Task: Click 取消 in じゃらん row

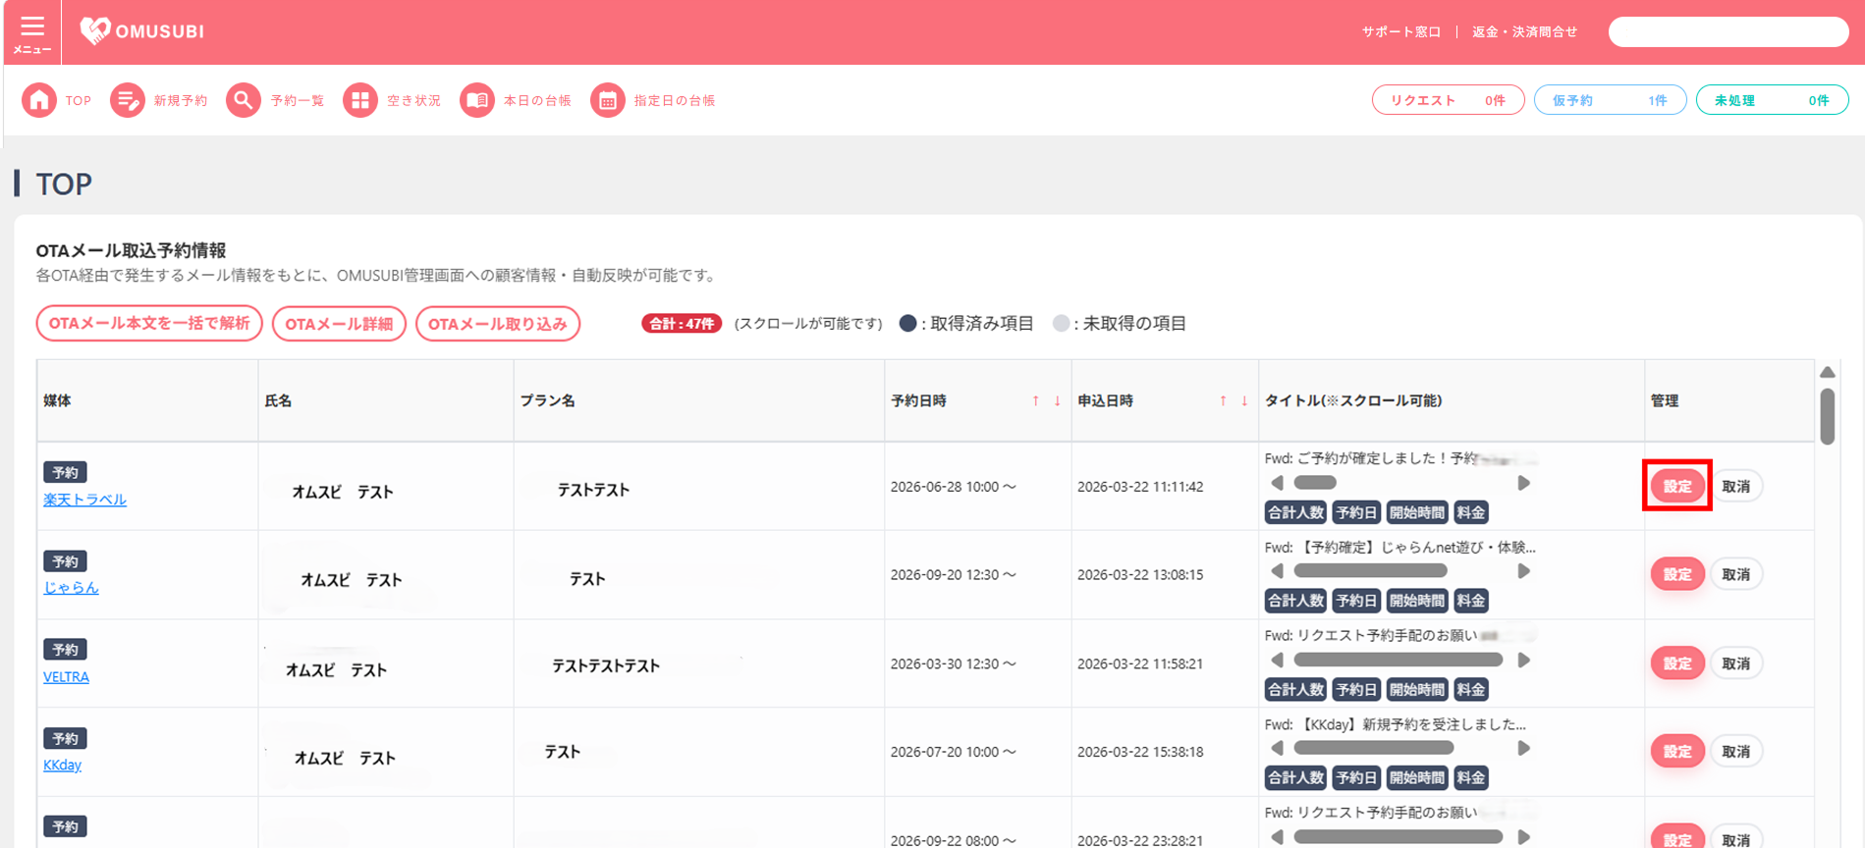Action: coord(1736,574)
